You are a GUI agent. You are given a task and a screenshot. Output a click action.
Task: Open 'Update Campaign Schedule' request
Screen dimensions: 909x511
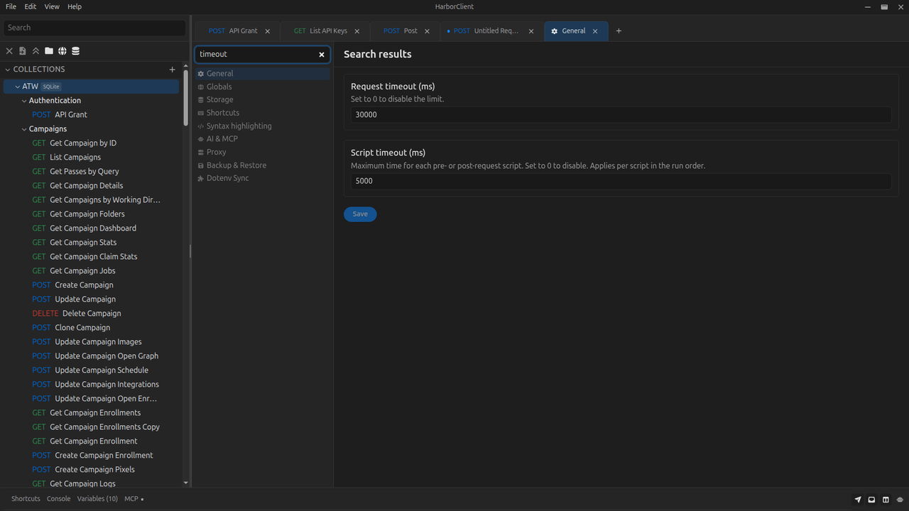(90, 370)
